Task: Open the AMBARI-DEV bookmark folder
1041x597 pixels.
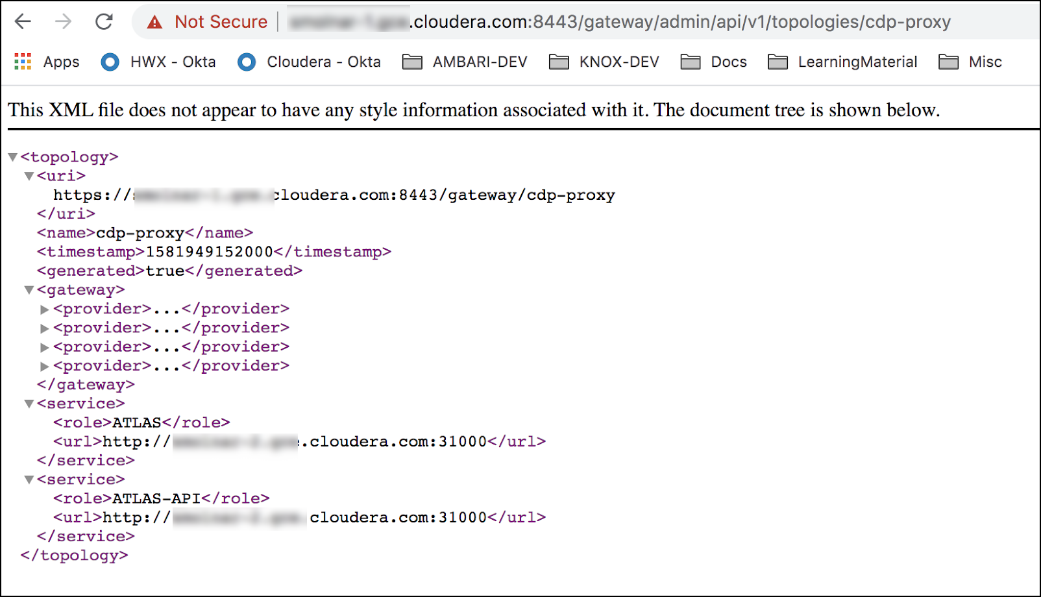Action: pyautogui.click(x=465, y=62)
